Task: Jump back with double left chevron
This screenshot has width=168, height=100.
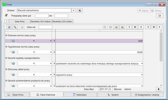Action: (x=135, y=27)
